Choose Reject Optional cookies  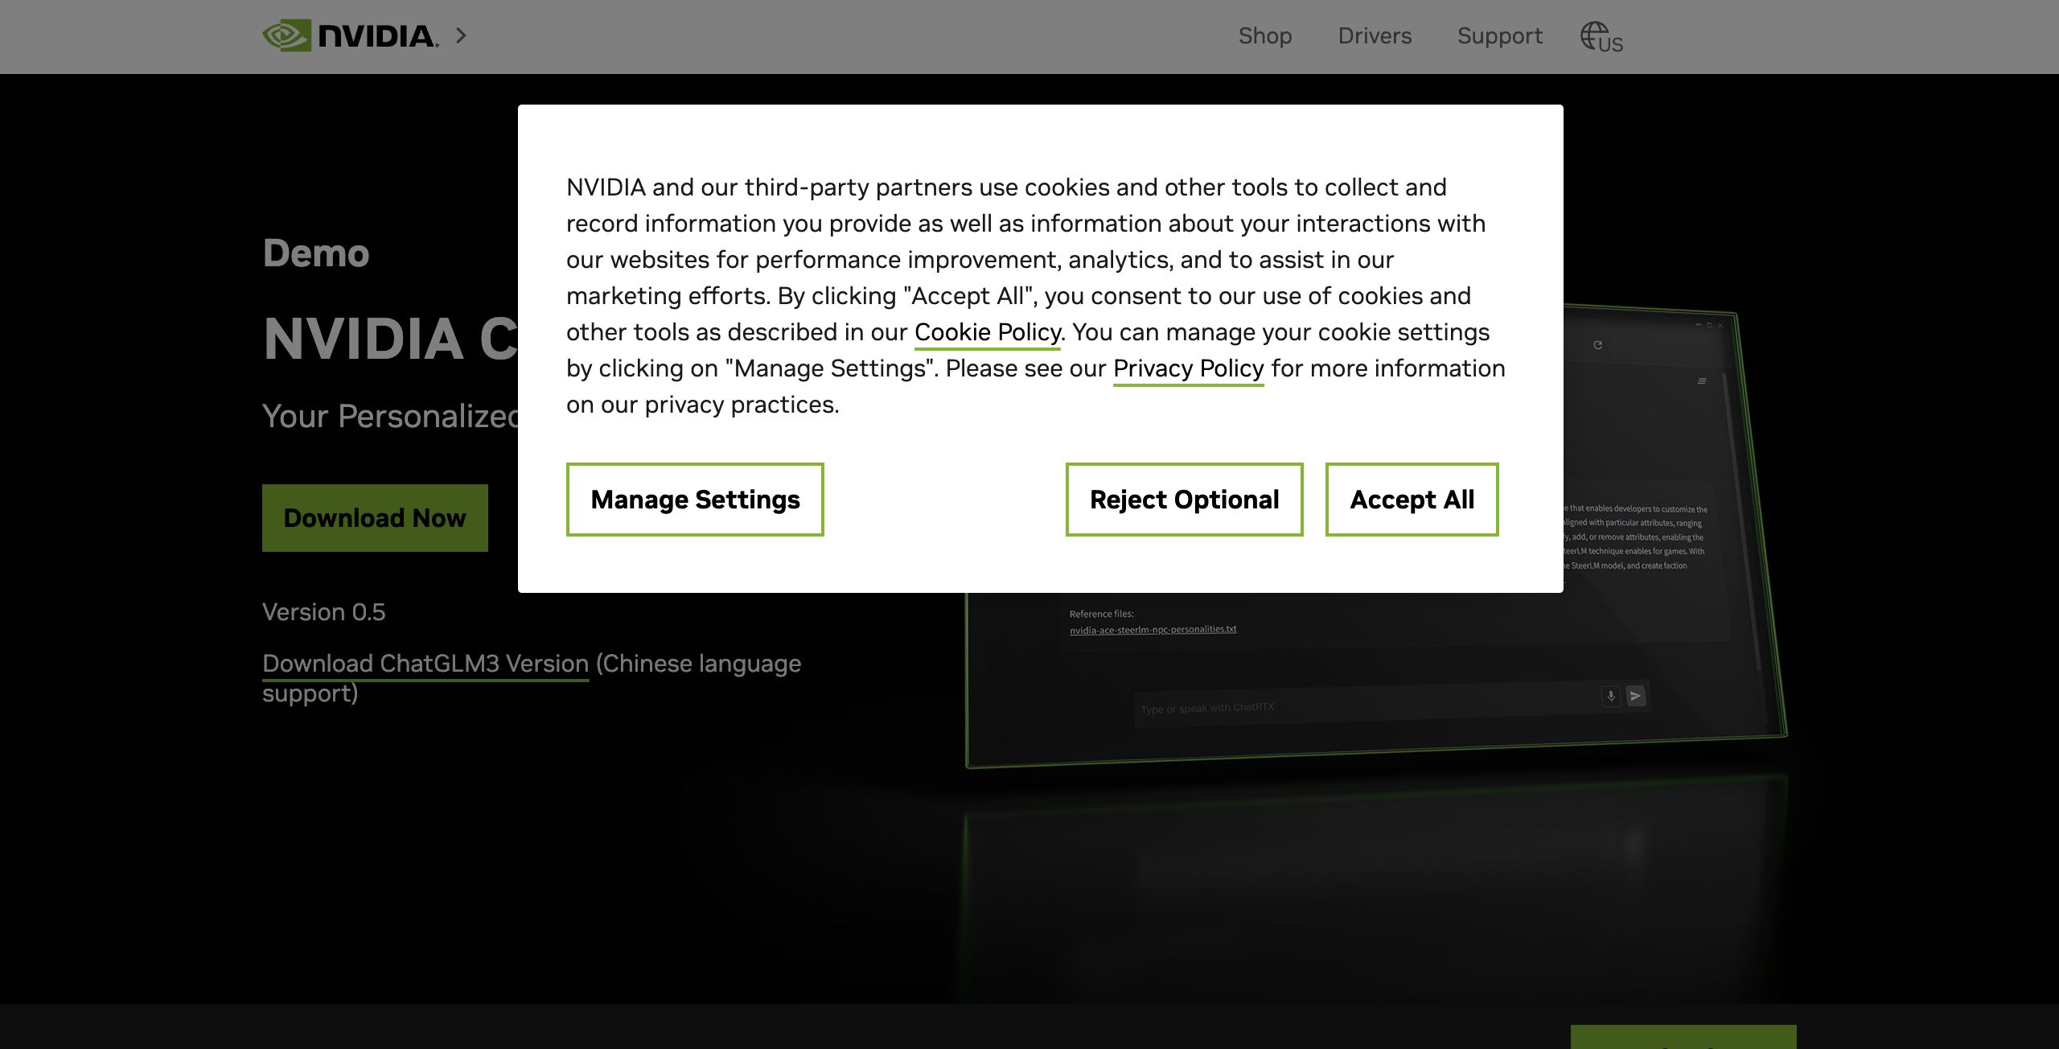pos(1184,500)
